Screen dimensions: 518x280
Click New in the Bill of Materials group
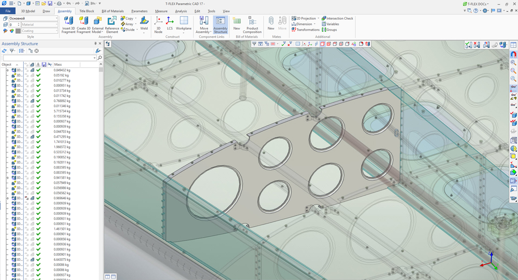[x=237, y=23]
